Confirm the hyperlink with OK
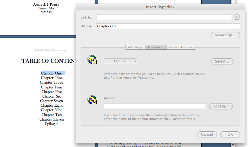251x147 pixels. coord(230,134)
